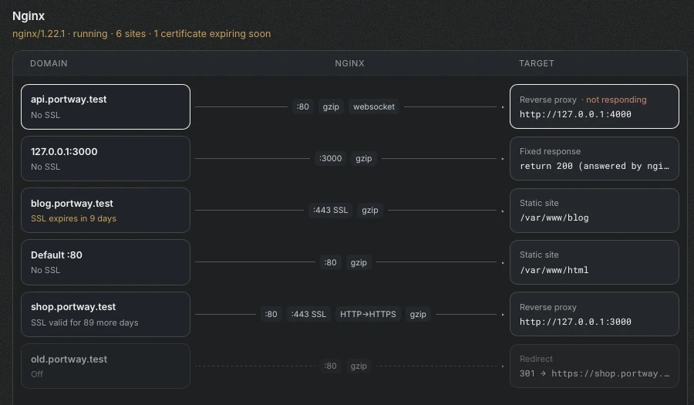Click the :443 SSL tag in blog row
The image size is (694, 405).
coord(331,211)
